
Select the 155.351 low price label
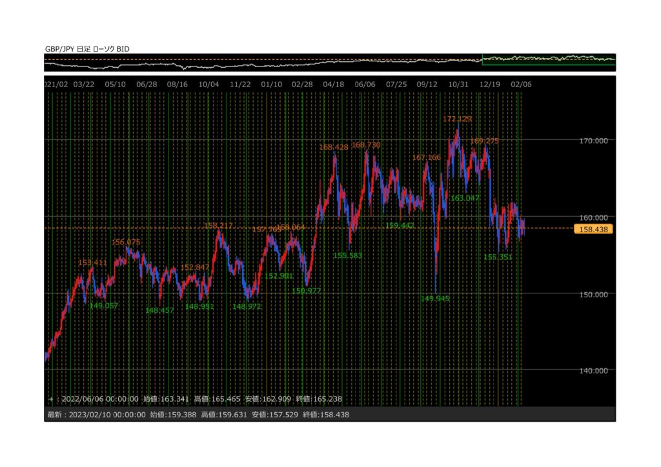[x=498, y=257]
